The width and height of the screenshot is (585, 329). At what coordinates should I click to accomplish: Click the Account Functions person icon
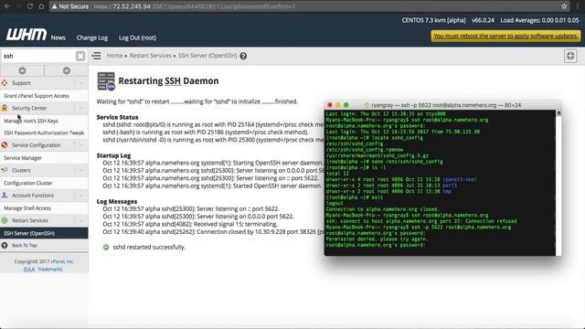(x=5, y=195)
